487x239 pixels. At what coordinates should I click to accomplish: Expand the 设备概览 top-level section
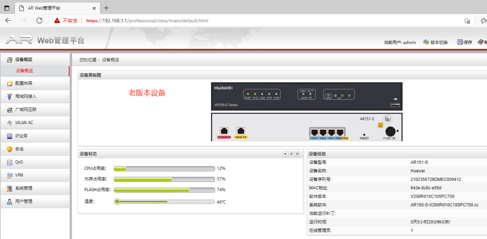35,60
